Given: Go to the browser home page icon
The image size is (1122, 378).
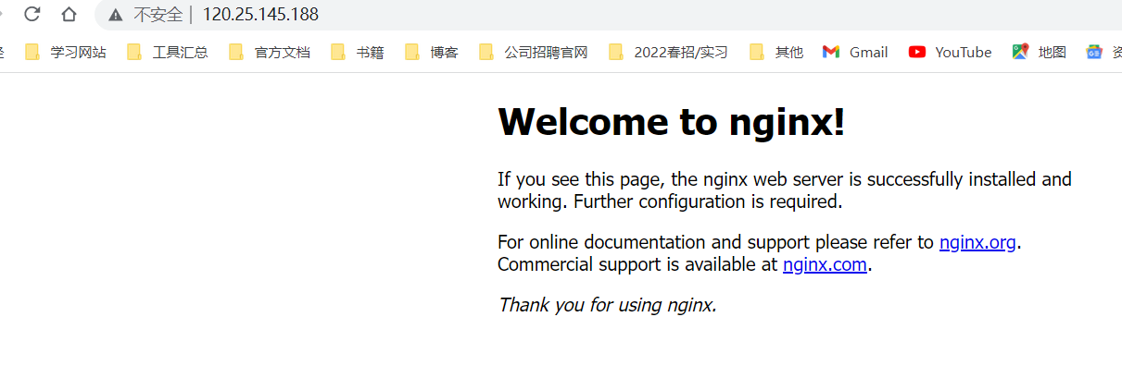Looking at the screenshot, I should coord(69,14).
